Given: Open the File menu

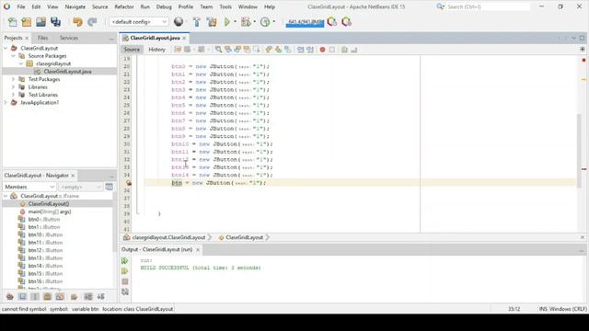Looking at the screenshot, I should click(x=21, y=6).
